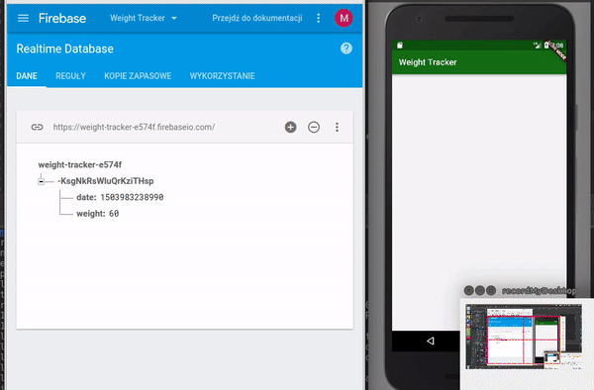The width and height of the screenshot is (594, 390).
Task: Open the M user account avatar
Action: click(x=344, y=18)
